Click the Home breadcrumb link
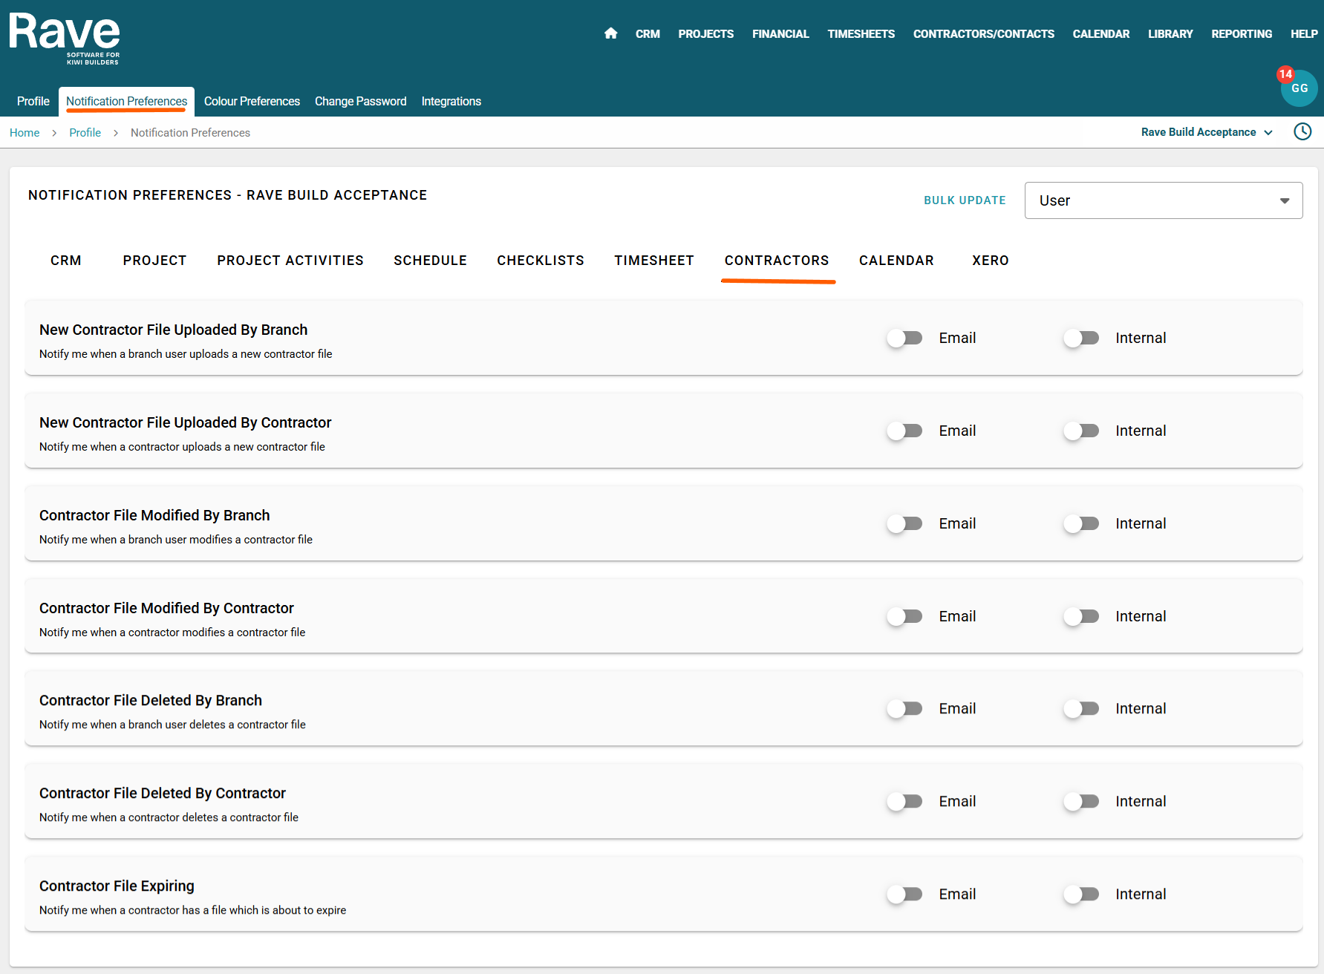 (25, 133)
